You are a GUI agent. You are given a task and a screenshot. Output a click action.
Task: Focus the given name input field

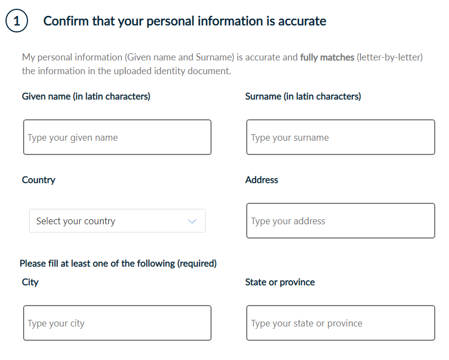tap(117, 137)
